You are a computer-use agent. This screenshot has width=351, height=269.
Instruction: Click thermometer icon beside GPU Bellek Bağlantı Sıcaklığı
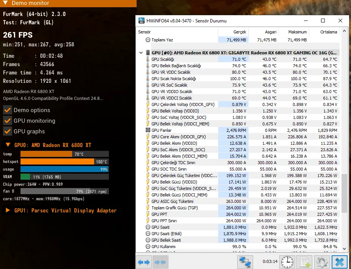point(148,66)
